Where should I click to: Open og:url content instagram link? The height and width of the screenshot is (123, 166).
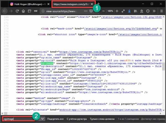(98, 72)
